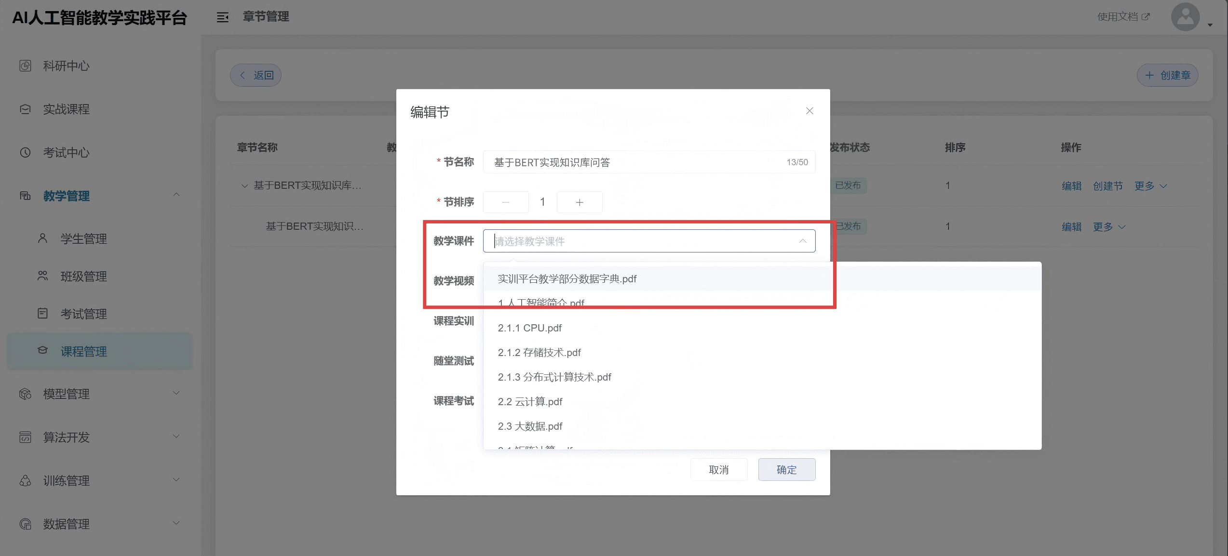Open 科研中心 from sidebar icon
The height and width of the screenshot is (556, 1228).
coord(26,66)
